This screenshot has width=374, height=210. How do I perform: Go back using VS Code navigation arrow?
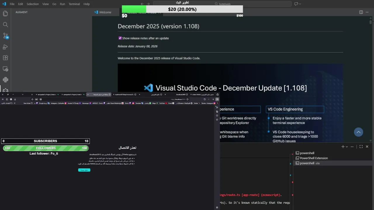tap(142, 4)
